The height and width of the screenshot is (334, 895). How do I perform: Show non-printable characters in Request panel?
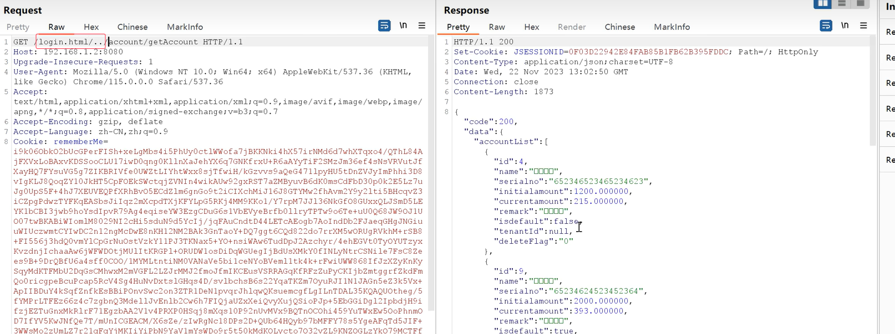point(403,26)
